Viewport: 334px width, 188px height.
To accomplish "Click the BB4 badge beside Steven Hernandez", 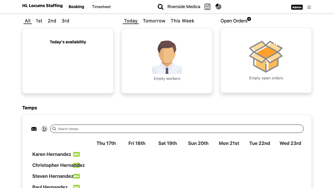I will (76, 176).
